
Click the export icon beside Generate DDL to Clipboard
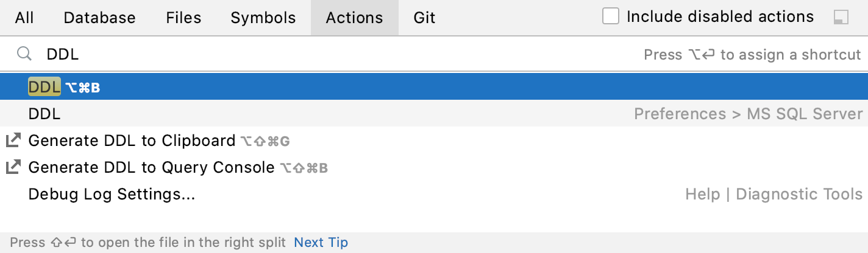(13, 141)
